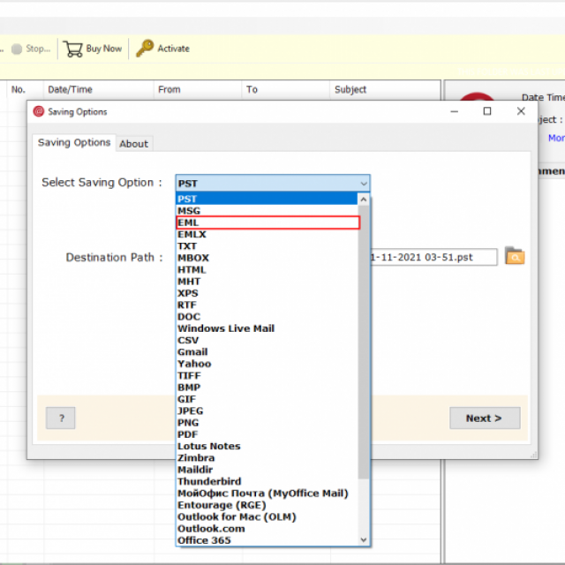Click the No. column header
565x565 pixels.
pos(25,89)
